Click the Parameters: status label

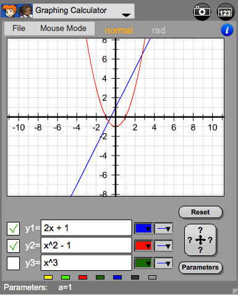[25, 288]
